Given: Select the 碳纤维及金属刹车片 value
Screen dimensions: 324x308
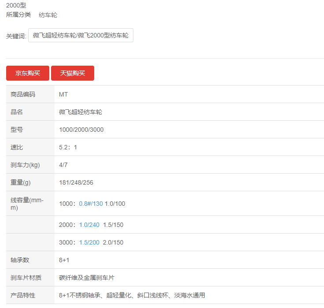Looking at the screenshot, I should coord(87,278).
